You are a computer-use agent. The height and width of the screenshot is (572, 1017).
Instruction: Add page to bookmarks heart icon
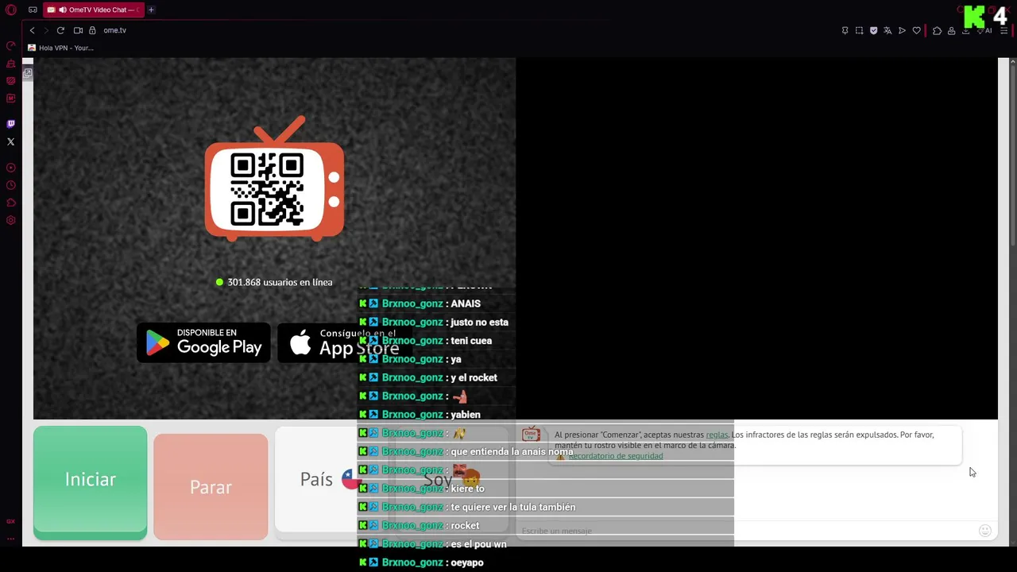[916, 30]
